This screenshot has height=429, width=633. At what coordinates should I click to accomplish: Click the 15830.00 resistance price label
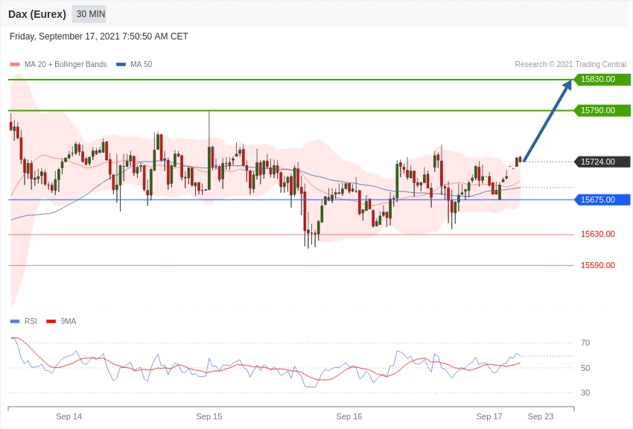click(x=602, y=80)
